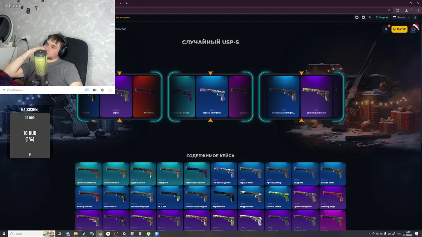Open Task View on the taskbar
The image size is (422, 237).
click(59, 234)
